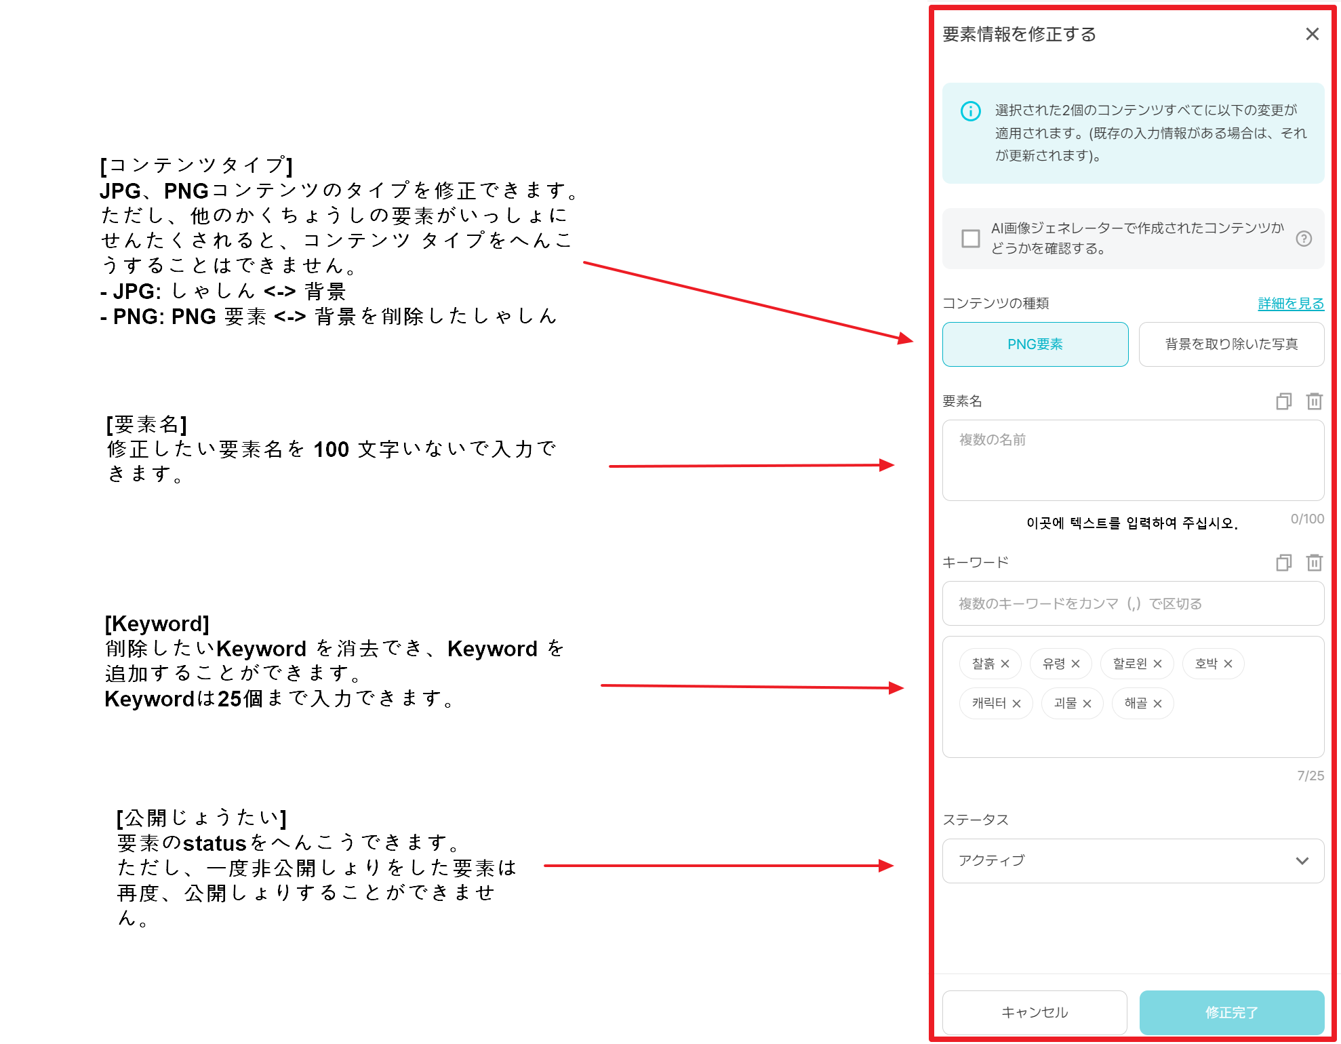This screenshot has height=1044, width=1341.
Task: Click the キャンセル button
Action: click(1035, 1013)
